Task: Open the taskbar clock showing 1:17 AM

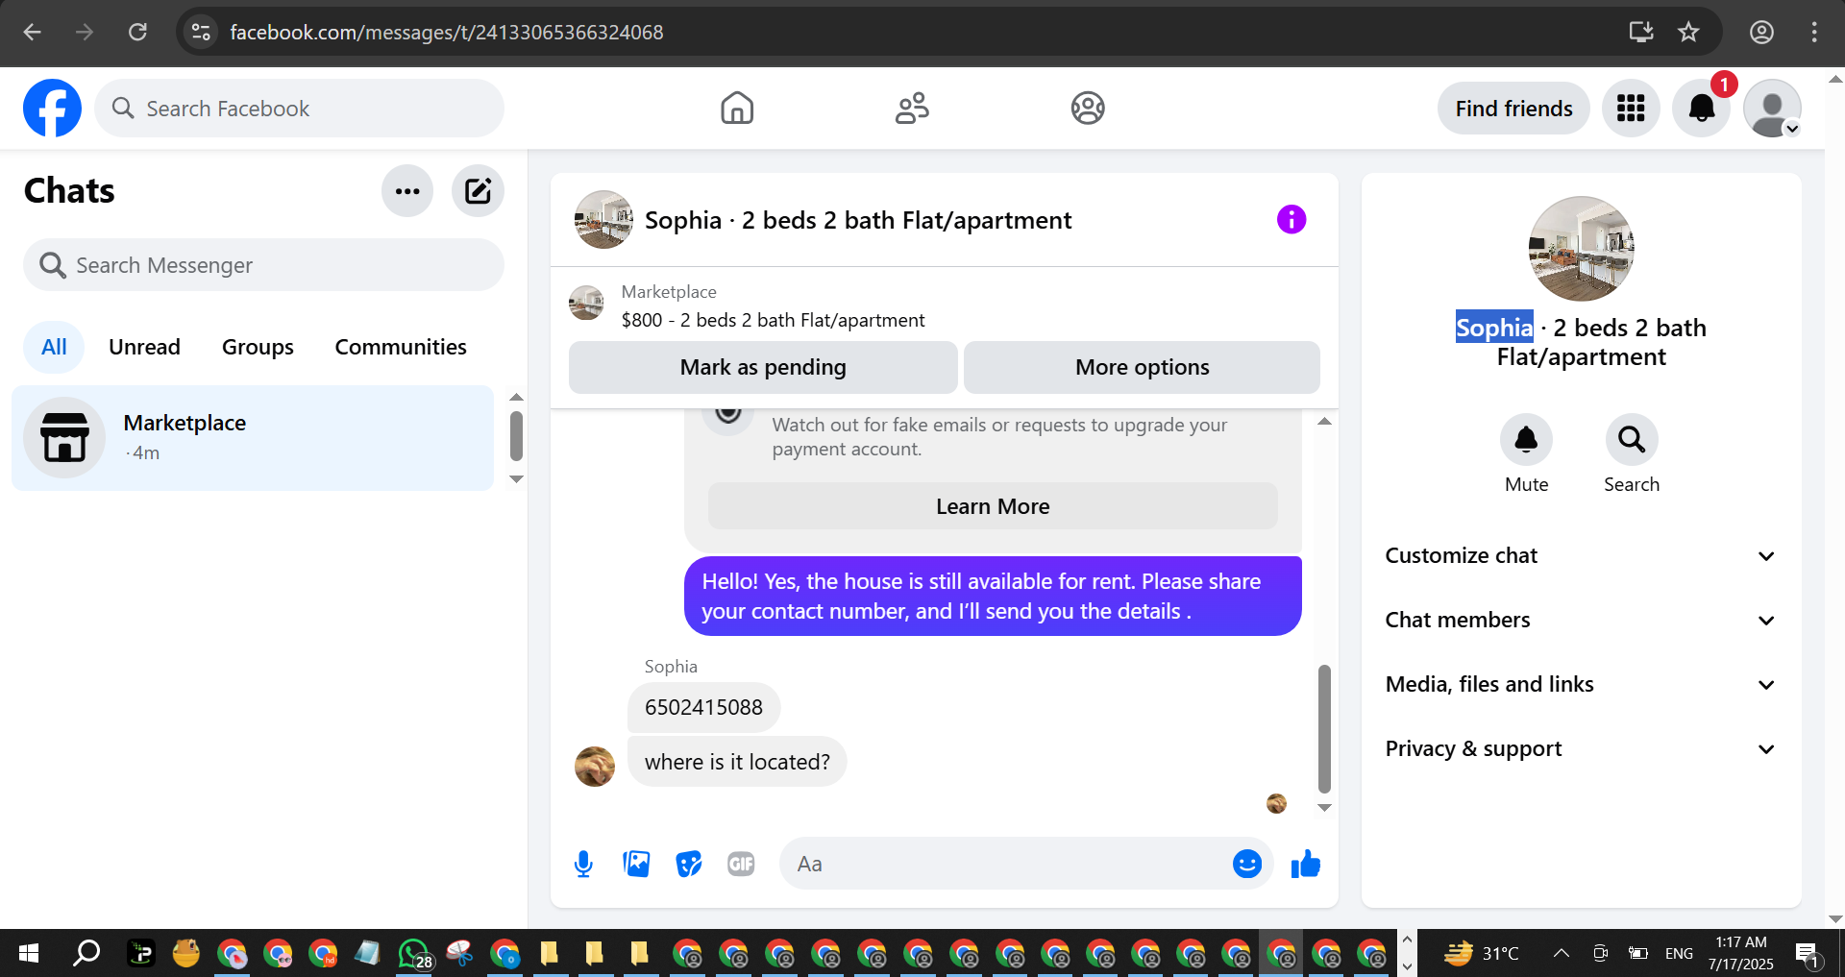Action: click(1741, 953)
